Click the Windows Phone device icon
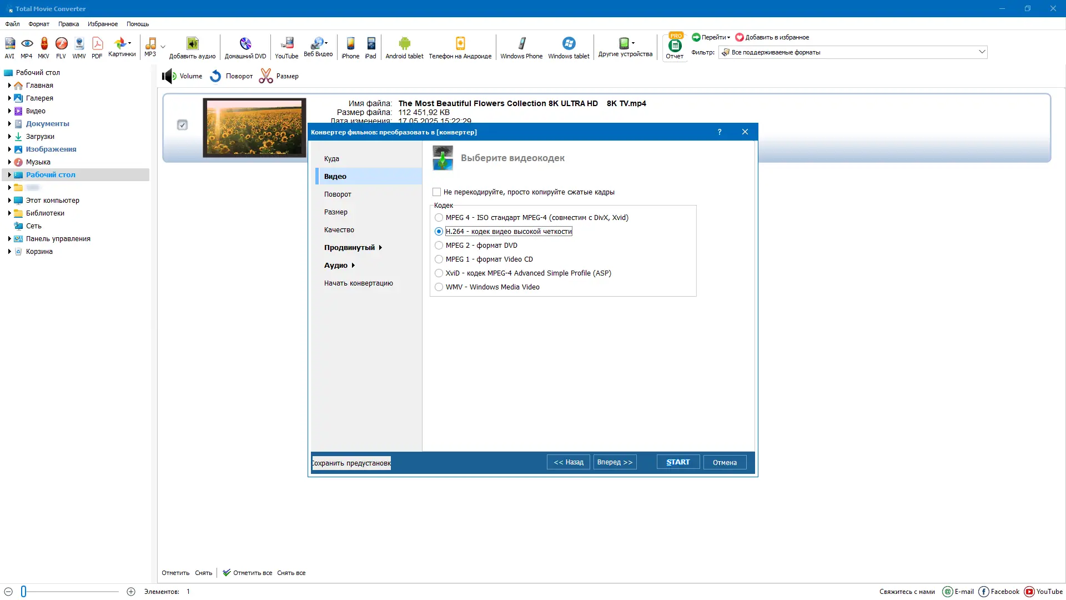The image size is (1066, 600). pyautogui.click(x=521, y=44)
